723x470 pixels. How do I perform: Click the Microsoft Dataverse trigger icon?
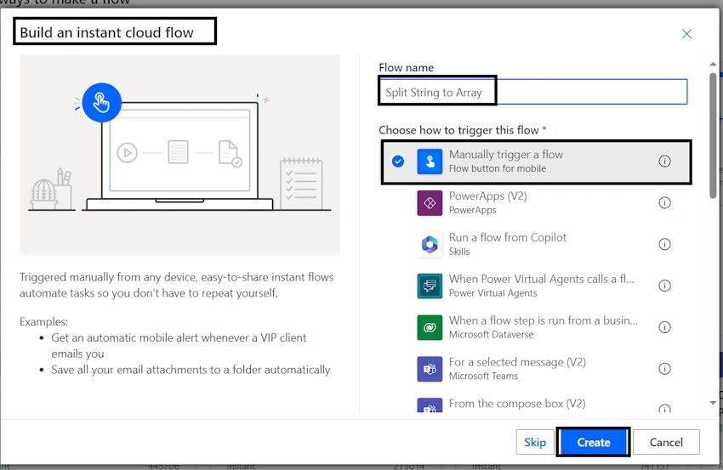pyautogui.click(x=430, y=327)
